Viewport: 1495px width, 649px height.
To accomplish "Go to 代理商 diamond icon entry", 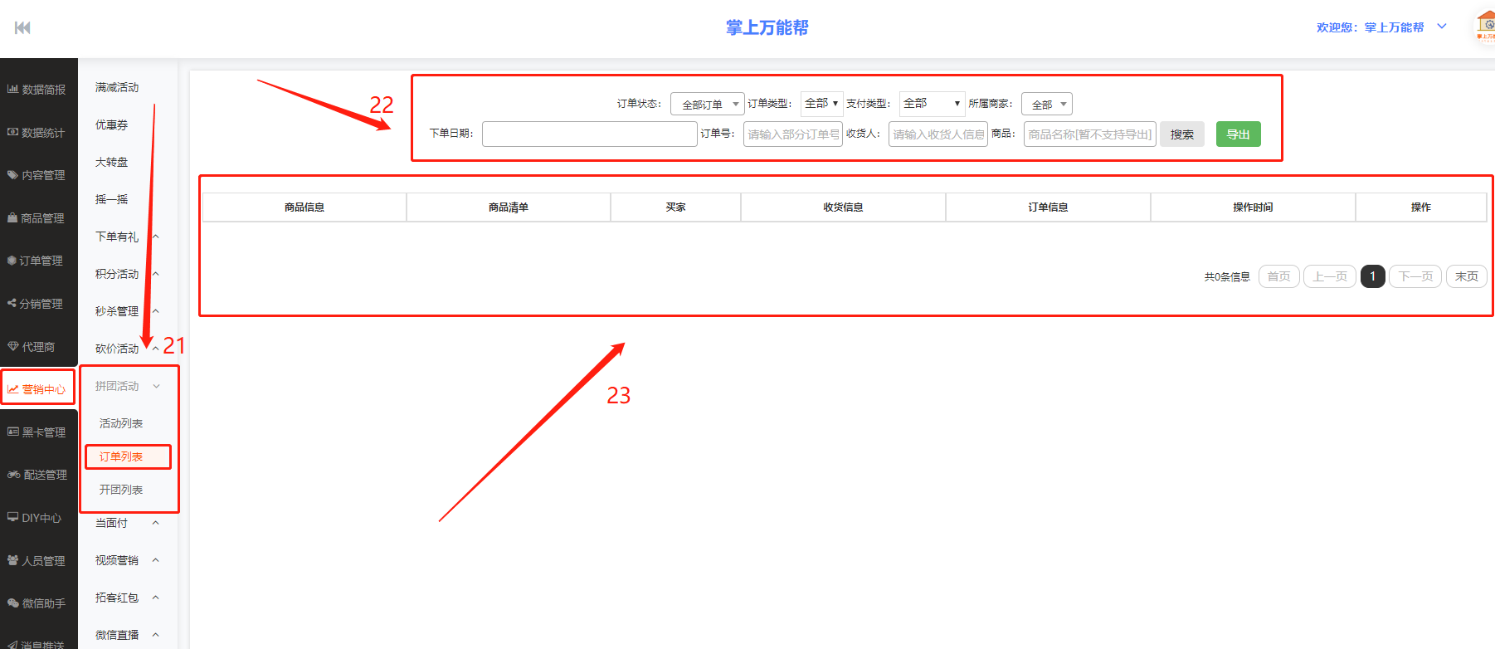I will coord(13,347).
